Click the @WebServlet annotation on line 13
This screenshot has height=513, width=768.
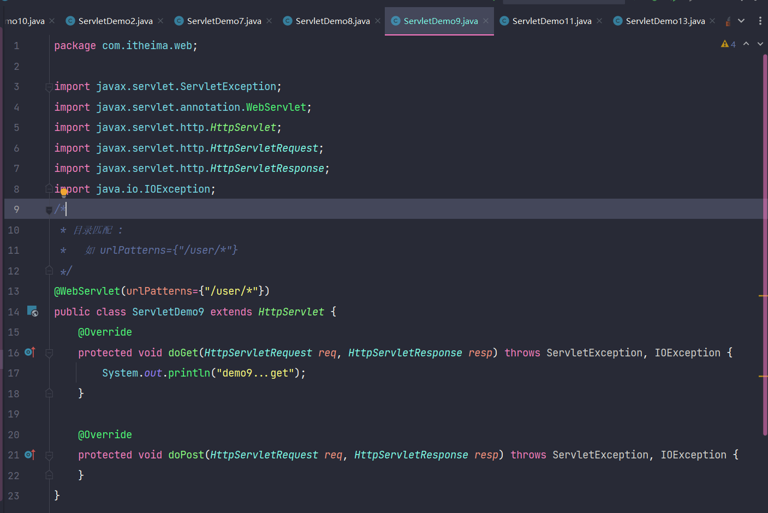87,291
